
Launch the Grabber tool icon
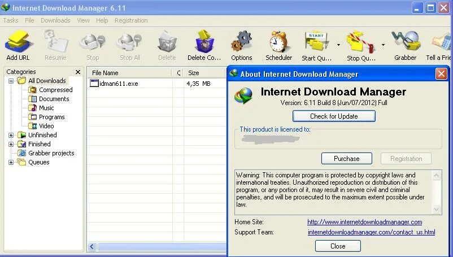click(406, 42)
